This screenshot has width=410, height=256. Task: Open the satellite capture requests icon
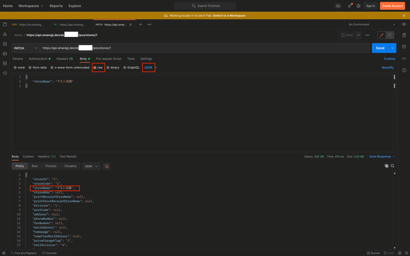[x=350, y=6]
